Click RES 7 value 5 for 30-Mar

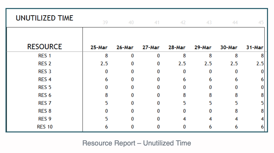pyautogui.click(x=236, y=103)
